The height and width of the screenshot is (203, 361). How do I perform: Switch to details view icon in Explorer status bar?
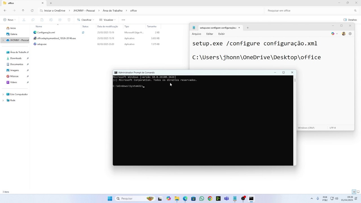click(x=354, y=192)
